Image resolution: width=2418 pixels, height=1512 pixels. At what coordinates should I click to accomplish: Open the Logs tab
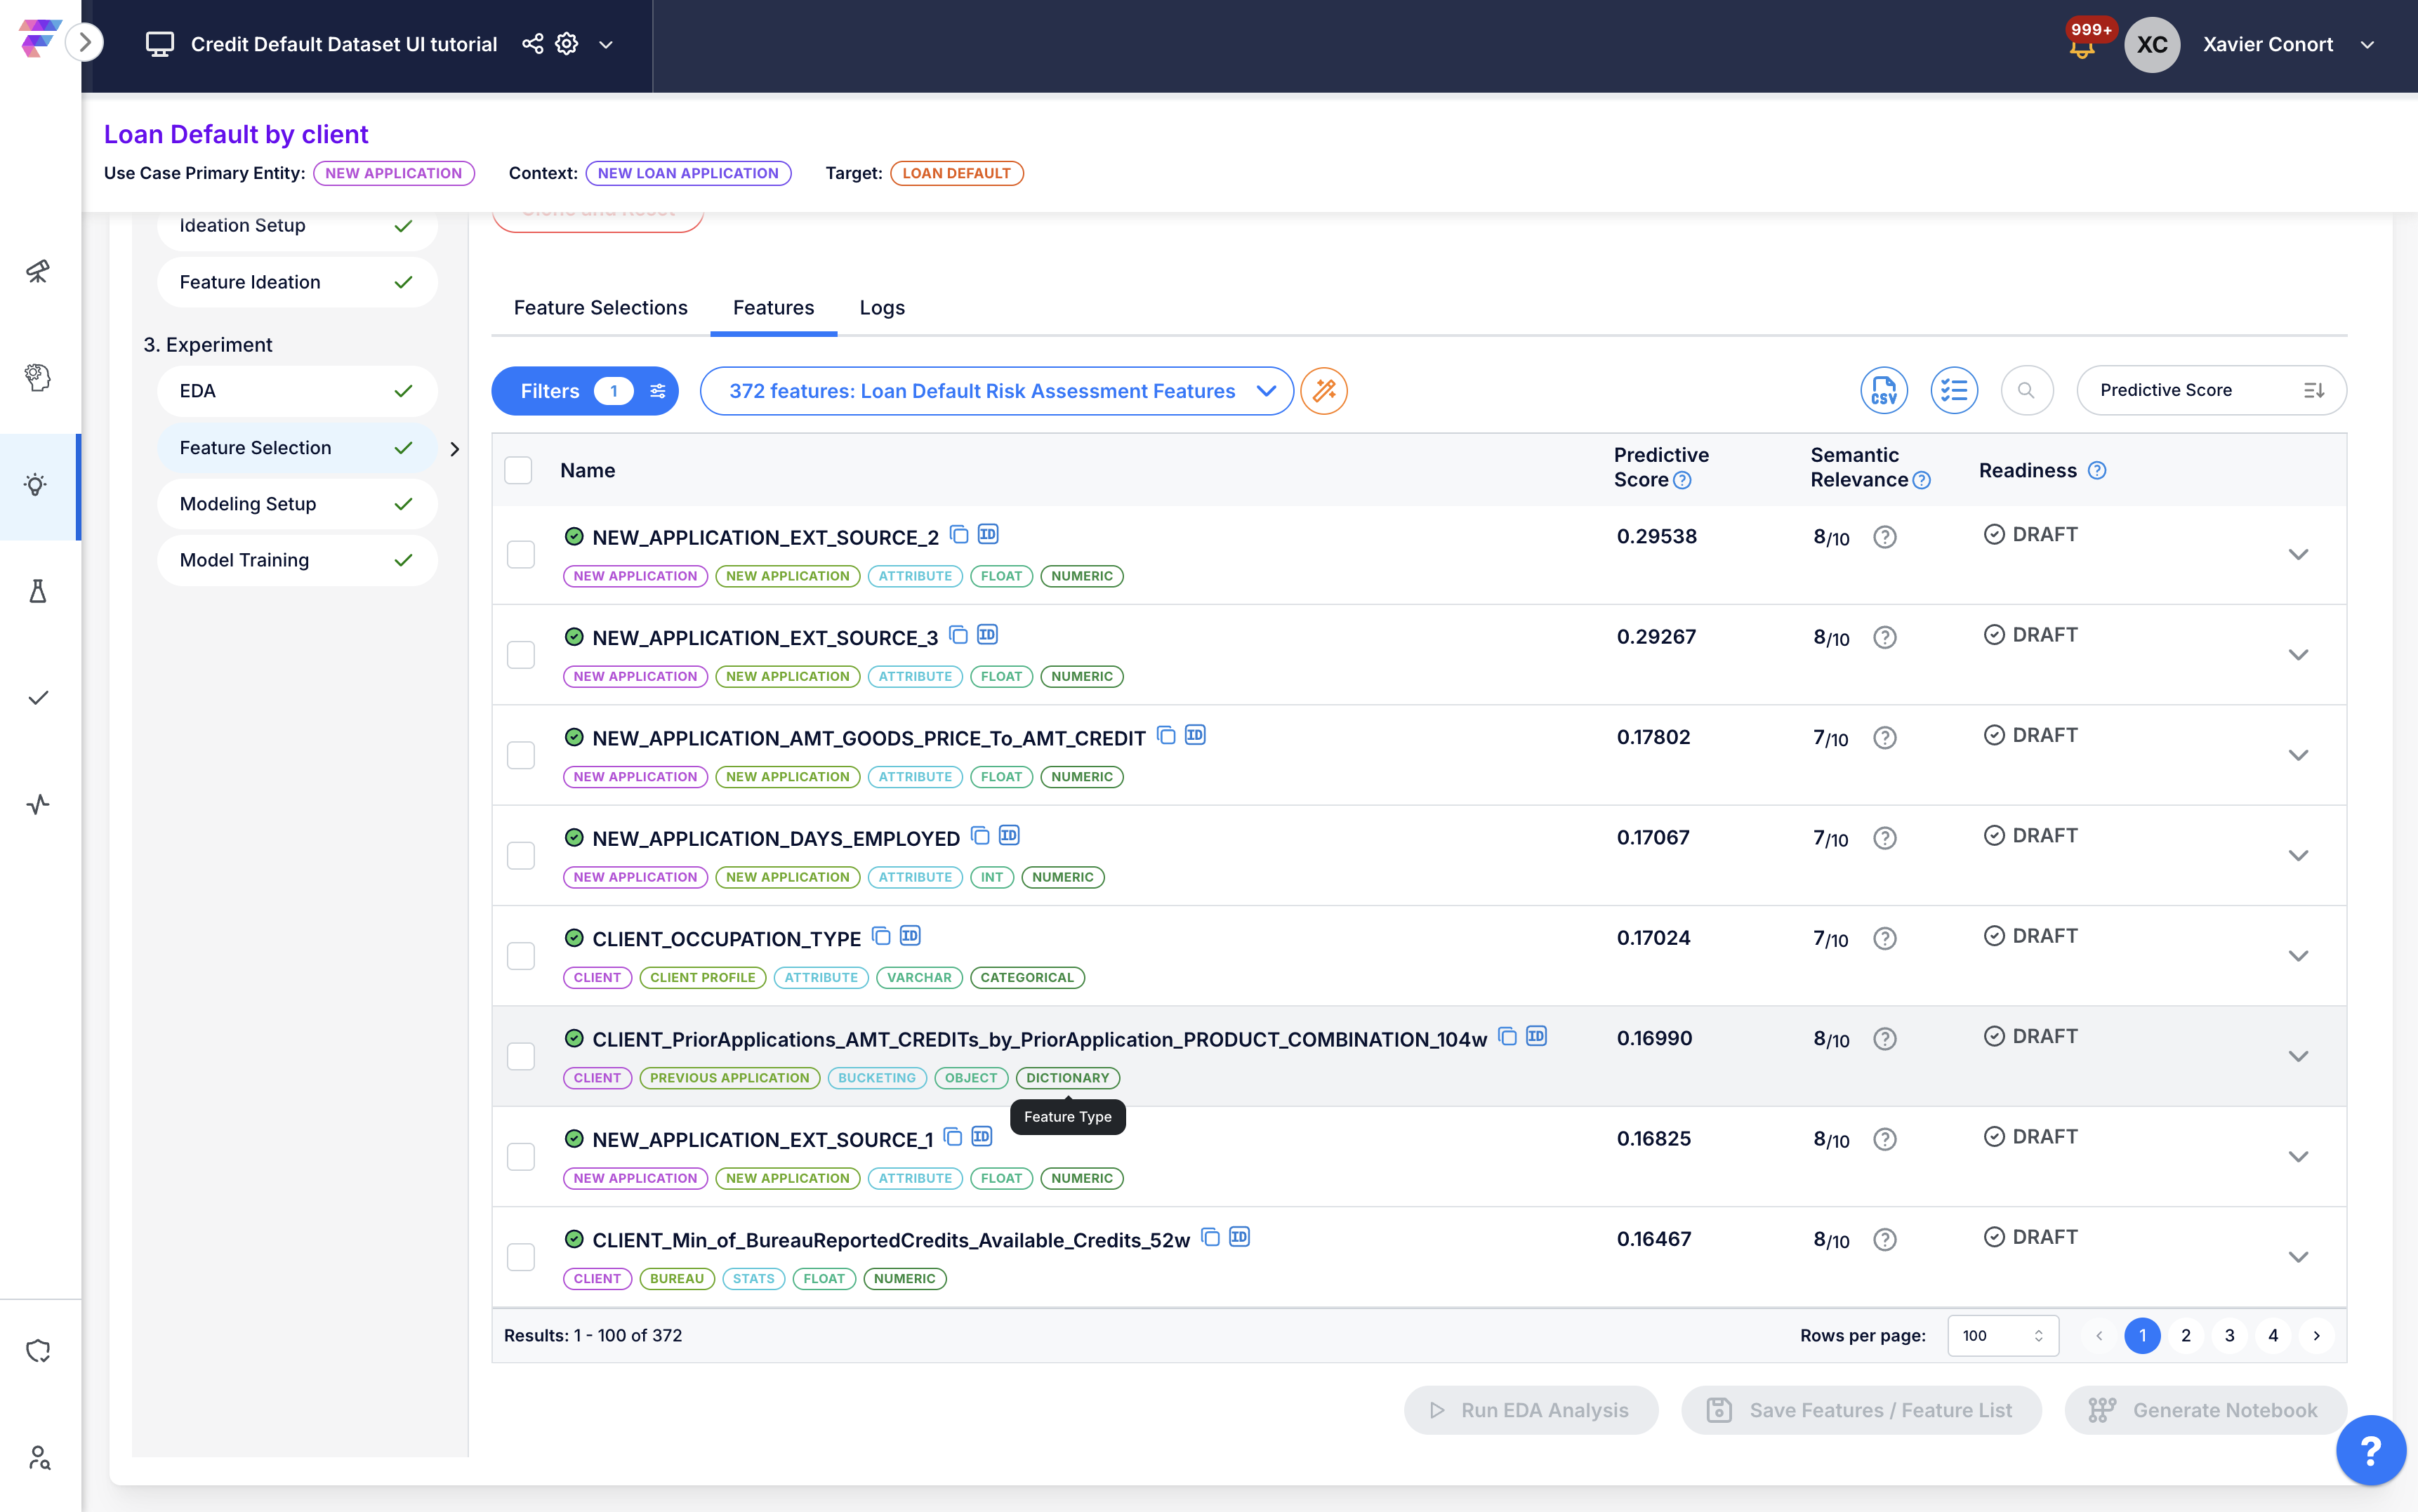881,308
